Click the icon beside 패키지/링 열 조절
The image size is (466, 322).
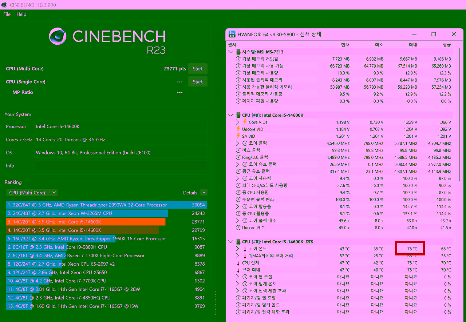point(238,298)
